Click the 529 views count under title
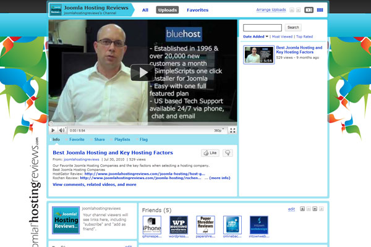Image resolution: width=371 pixels, height=247 pixels. [x=137, y=159]
